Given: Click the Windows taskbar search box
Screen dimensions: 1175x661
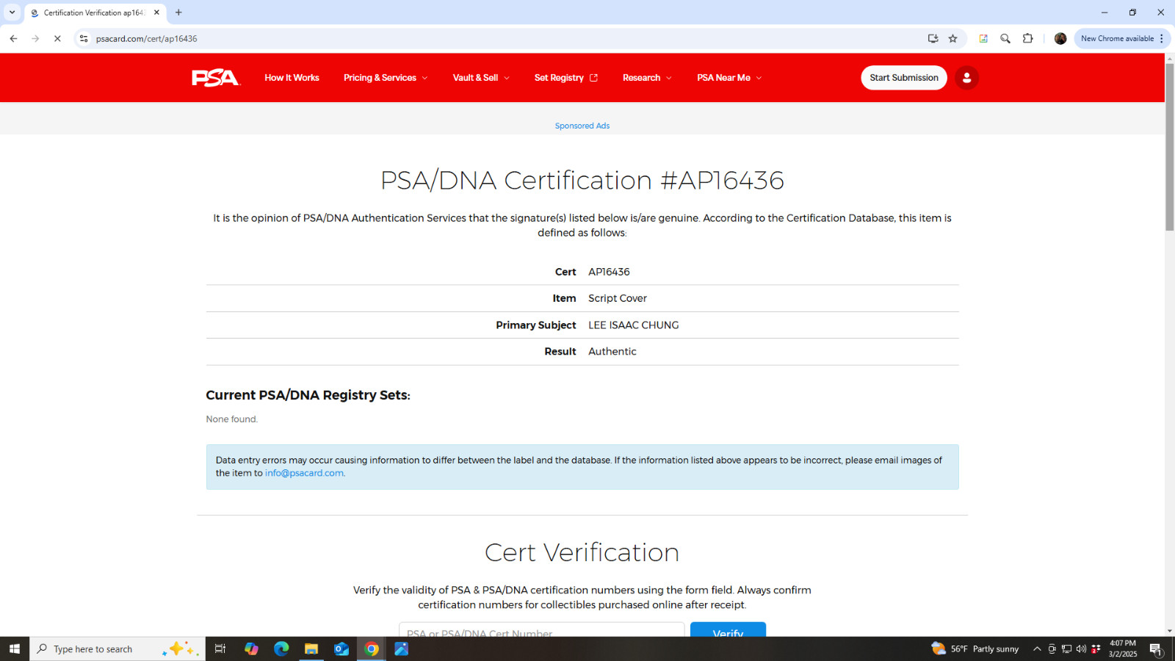Looking at the screenshot, I should 117,649.
